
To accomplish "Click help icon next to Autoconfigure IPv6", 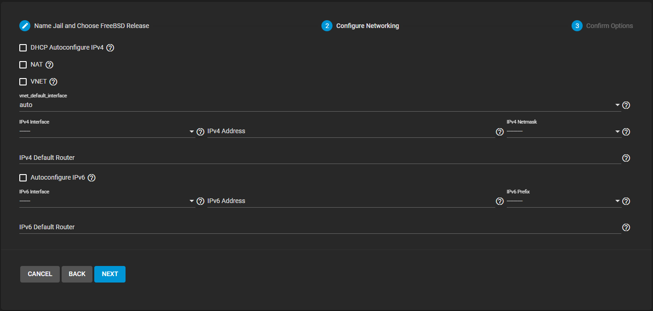I will [92, 178].
